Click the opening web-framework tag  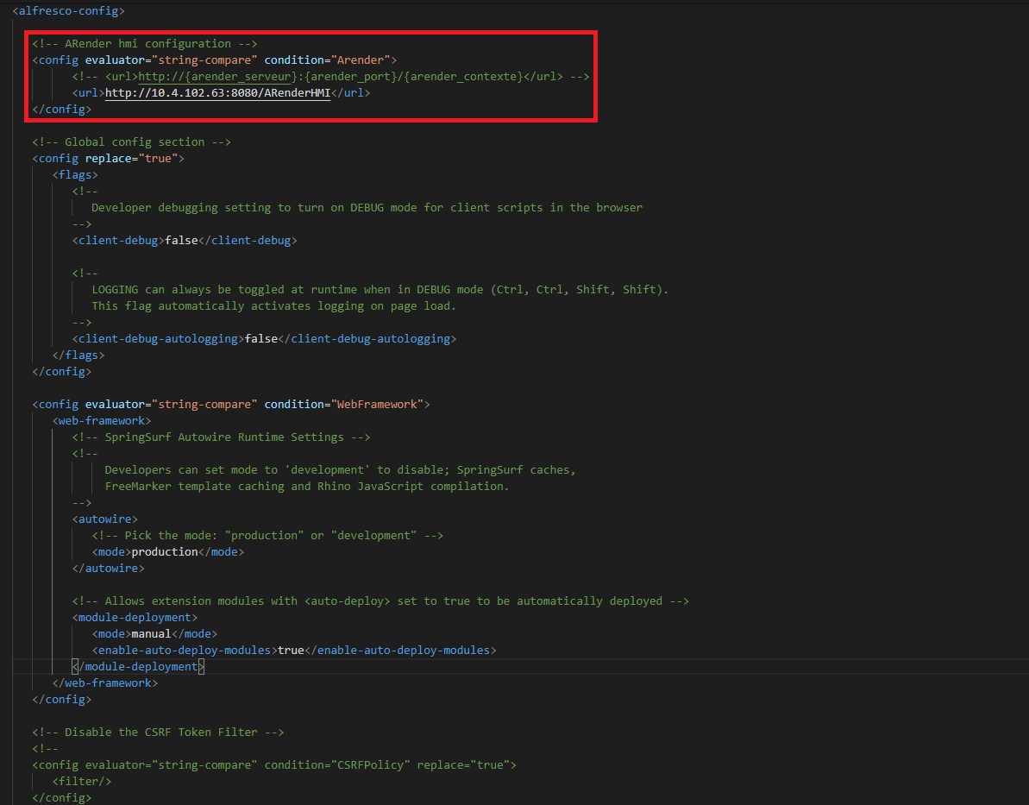click(102, 421)
